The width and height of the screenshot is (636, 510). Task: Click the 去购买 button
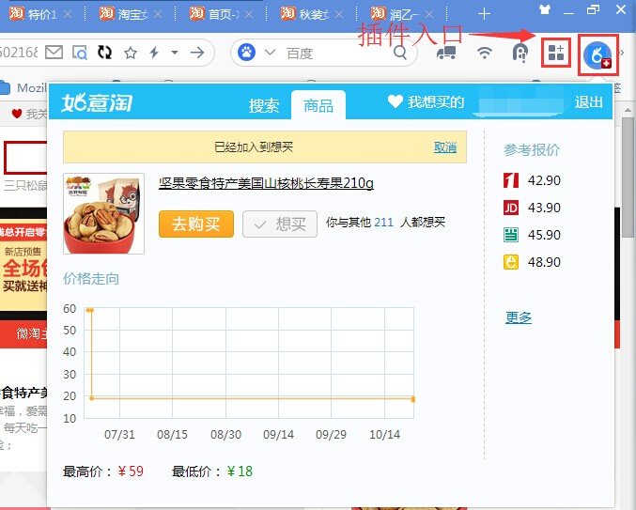pyautogui.click(x=196, y=224)
